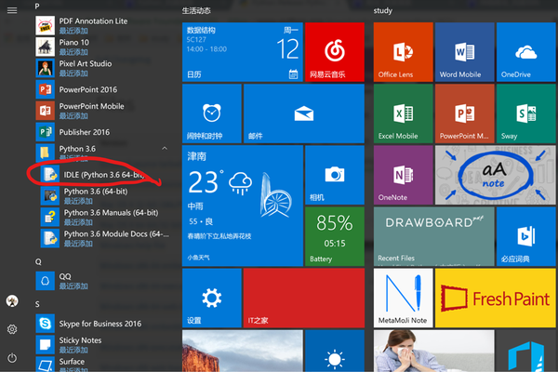Open the news tile with sneezing woman
The height and width of the screenshot is (372, 558).
point(433,351)
